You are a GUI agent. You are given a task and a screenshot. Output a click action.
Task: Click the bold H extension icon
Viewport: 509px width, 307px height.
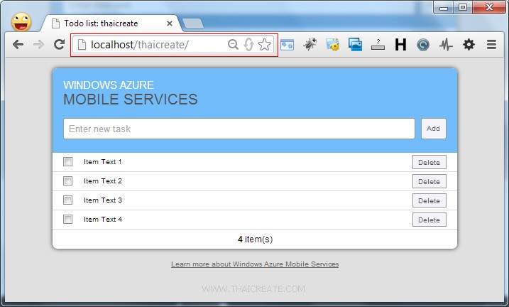tap(400, 45)
